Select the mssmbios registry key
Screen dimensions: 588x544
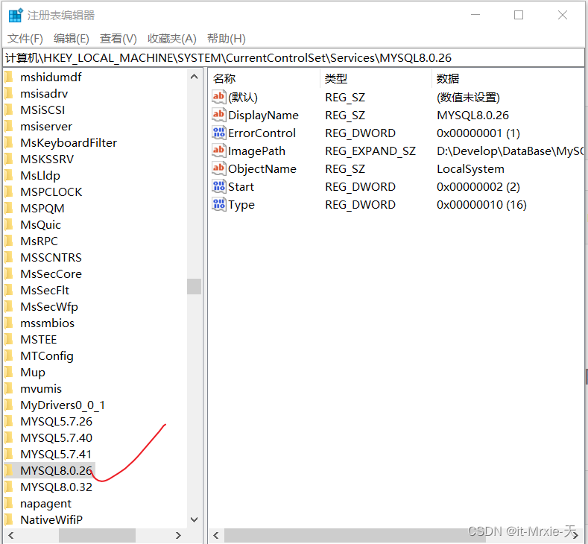click(x=47, y=323)
